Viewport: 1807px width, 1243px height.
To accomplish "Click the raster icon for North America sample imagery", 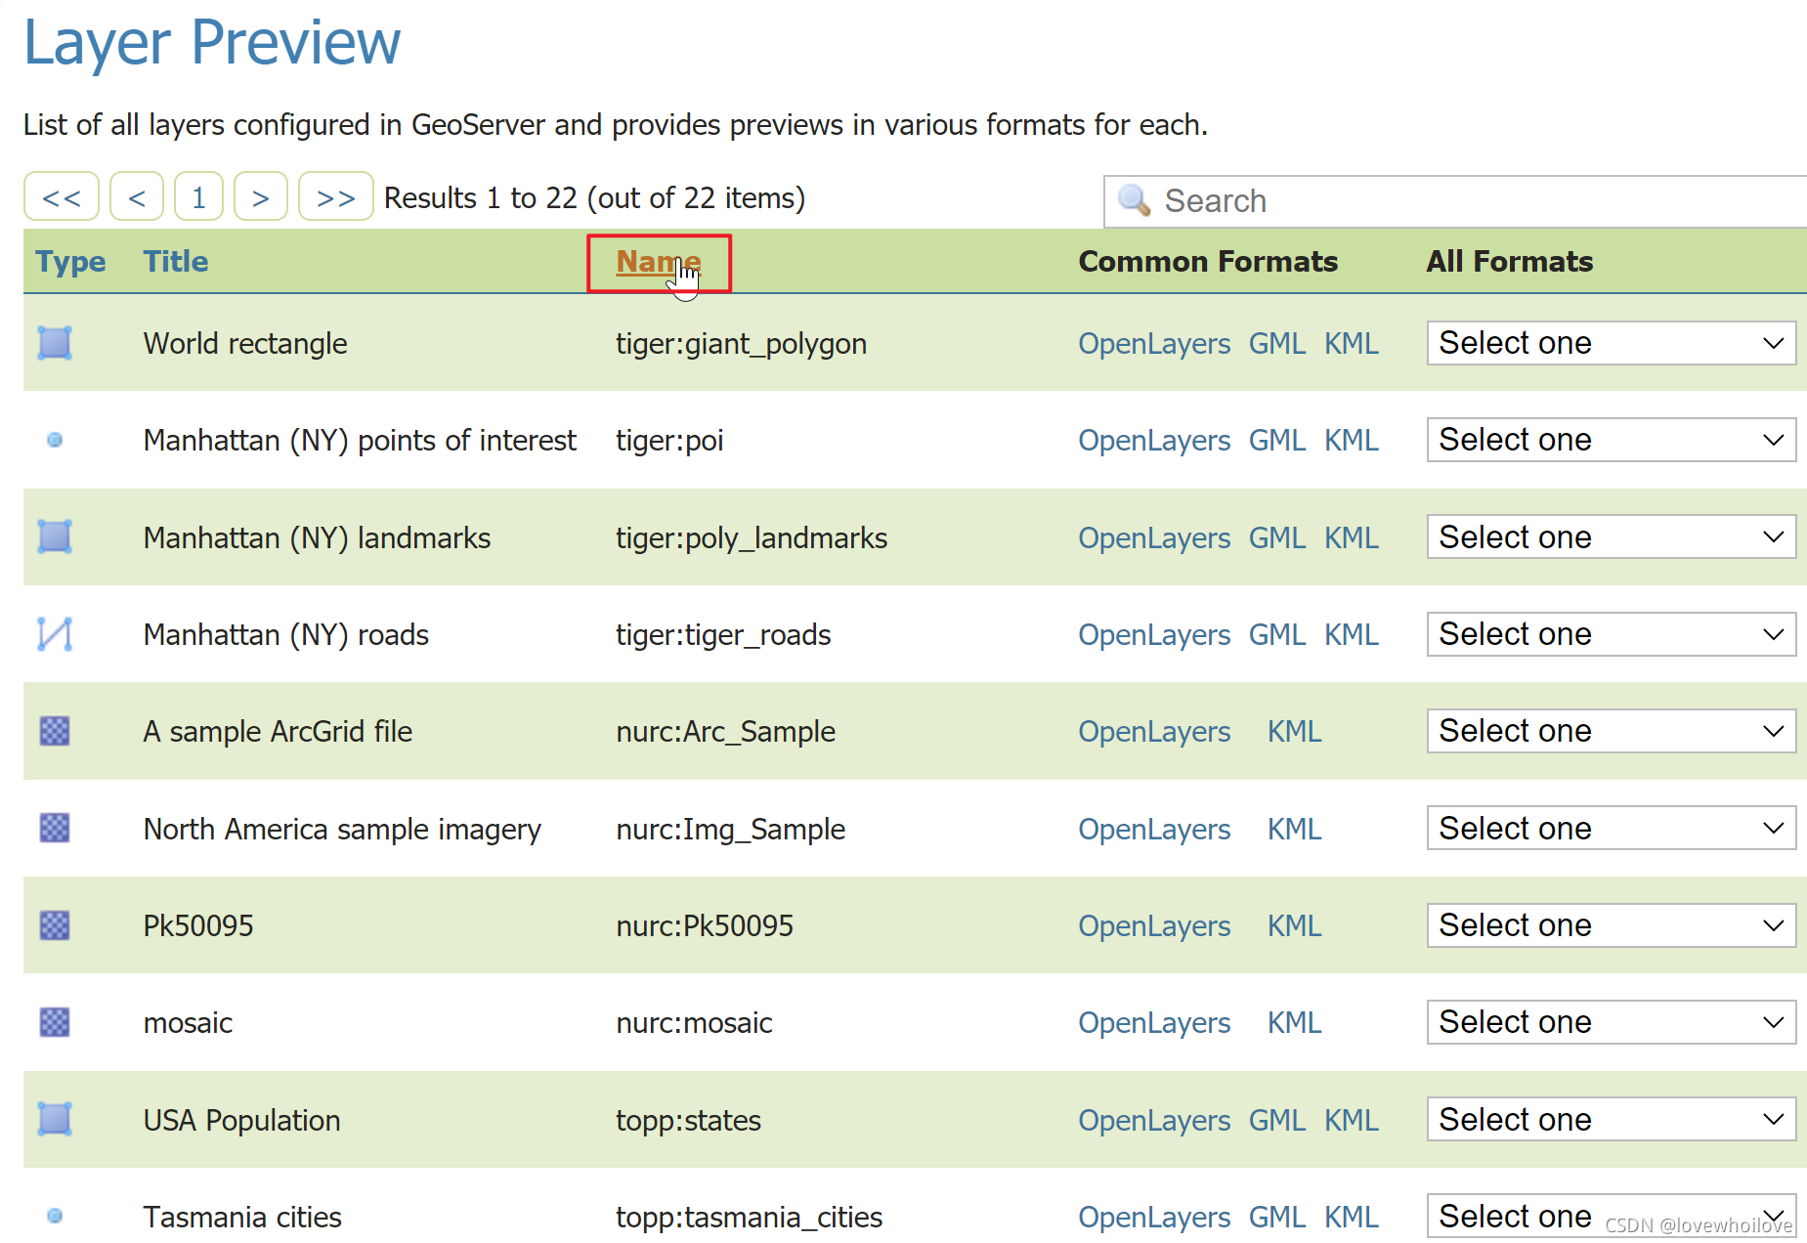I will (x=55, y=828).
